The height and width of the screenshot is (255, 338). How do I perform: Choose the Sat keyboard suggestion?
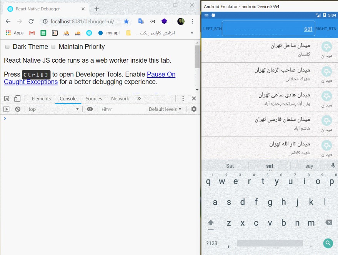tap(230, 166)
